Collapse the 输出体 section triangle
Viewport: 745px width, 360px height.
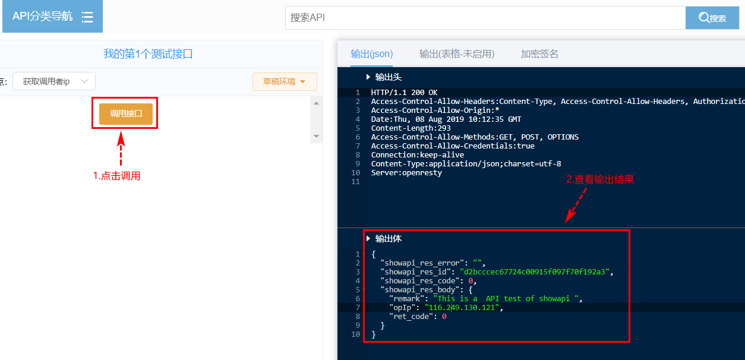368,239
